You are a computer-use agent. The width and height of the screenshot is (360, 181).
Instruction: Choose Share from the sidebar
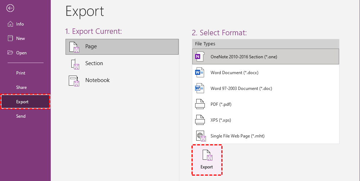pyautogui.click(x=21, y=87)
